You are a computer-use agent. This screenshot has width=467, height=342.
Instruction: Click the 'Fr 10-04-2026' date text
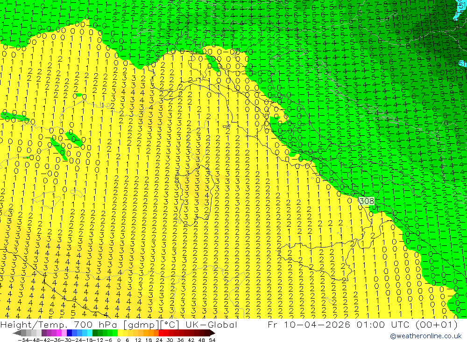[x=309, y=324]
